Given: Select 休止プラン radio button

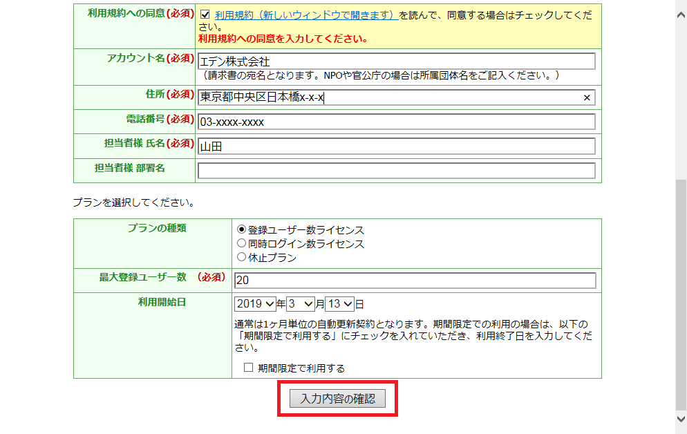Looking at the screenshot, I should (241, 257).
